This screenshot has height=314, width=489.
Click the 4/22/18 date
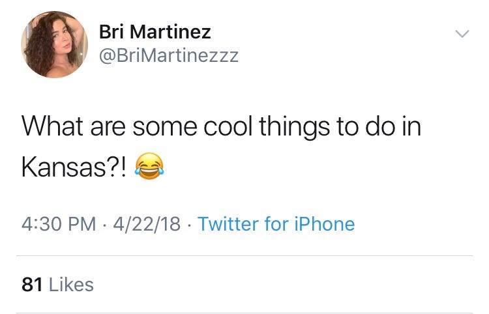point(146,224)
